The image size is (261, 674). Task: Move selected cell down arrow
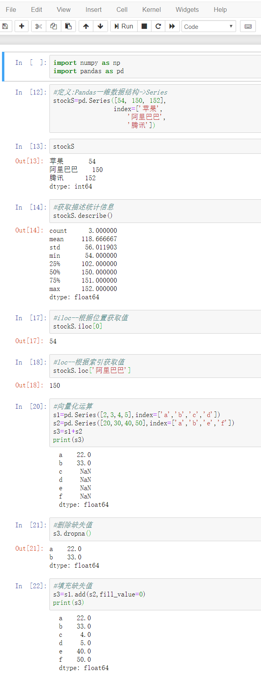tap(100, 26)
